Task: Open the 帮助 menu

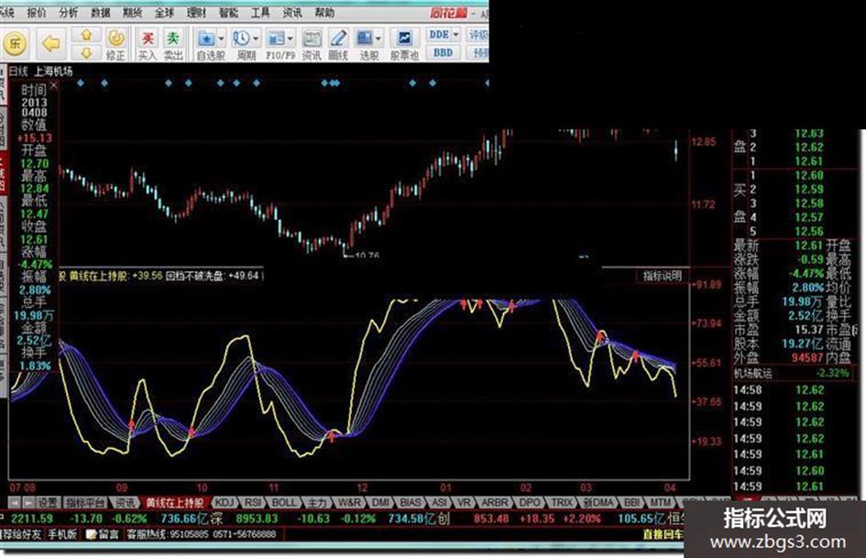Action: (324, 13)
